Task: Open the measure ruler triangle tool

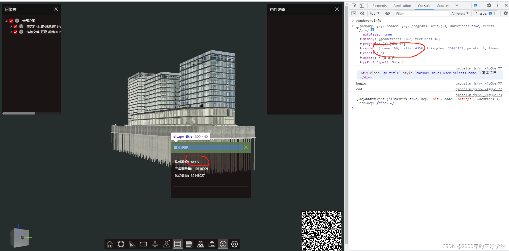Action: (x=132, y=244)
